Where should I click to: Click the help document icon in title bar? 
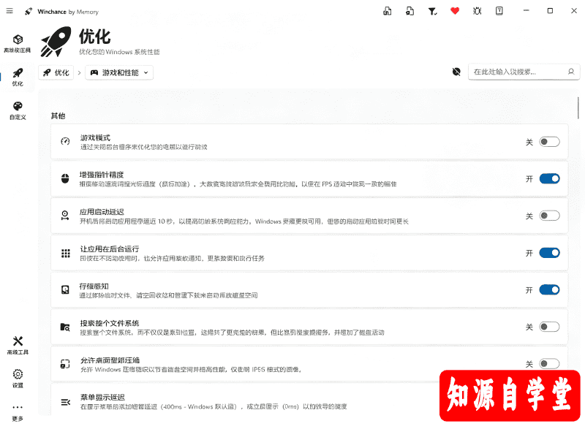[499, 11]
